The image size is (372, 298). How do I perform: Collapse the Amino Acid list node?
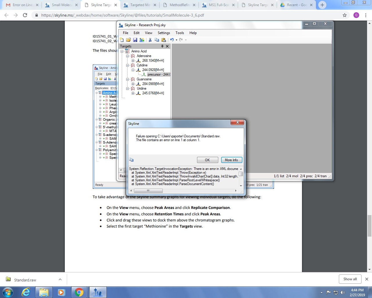(122, 51)
